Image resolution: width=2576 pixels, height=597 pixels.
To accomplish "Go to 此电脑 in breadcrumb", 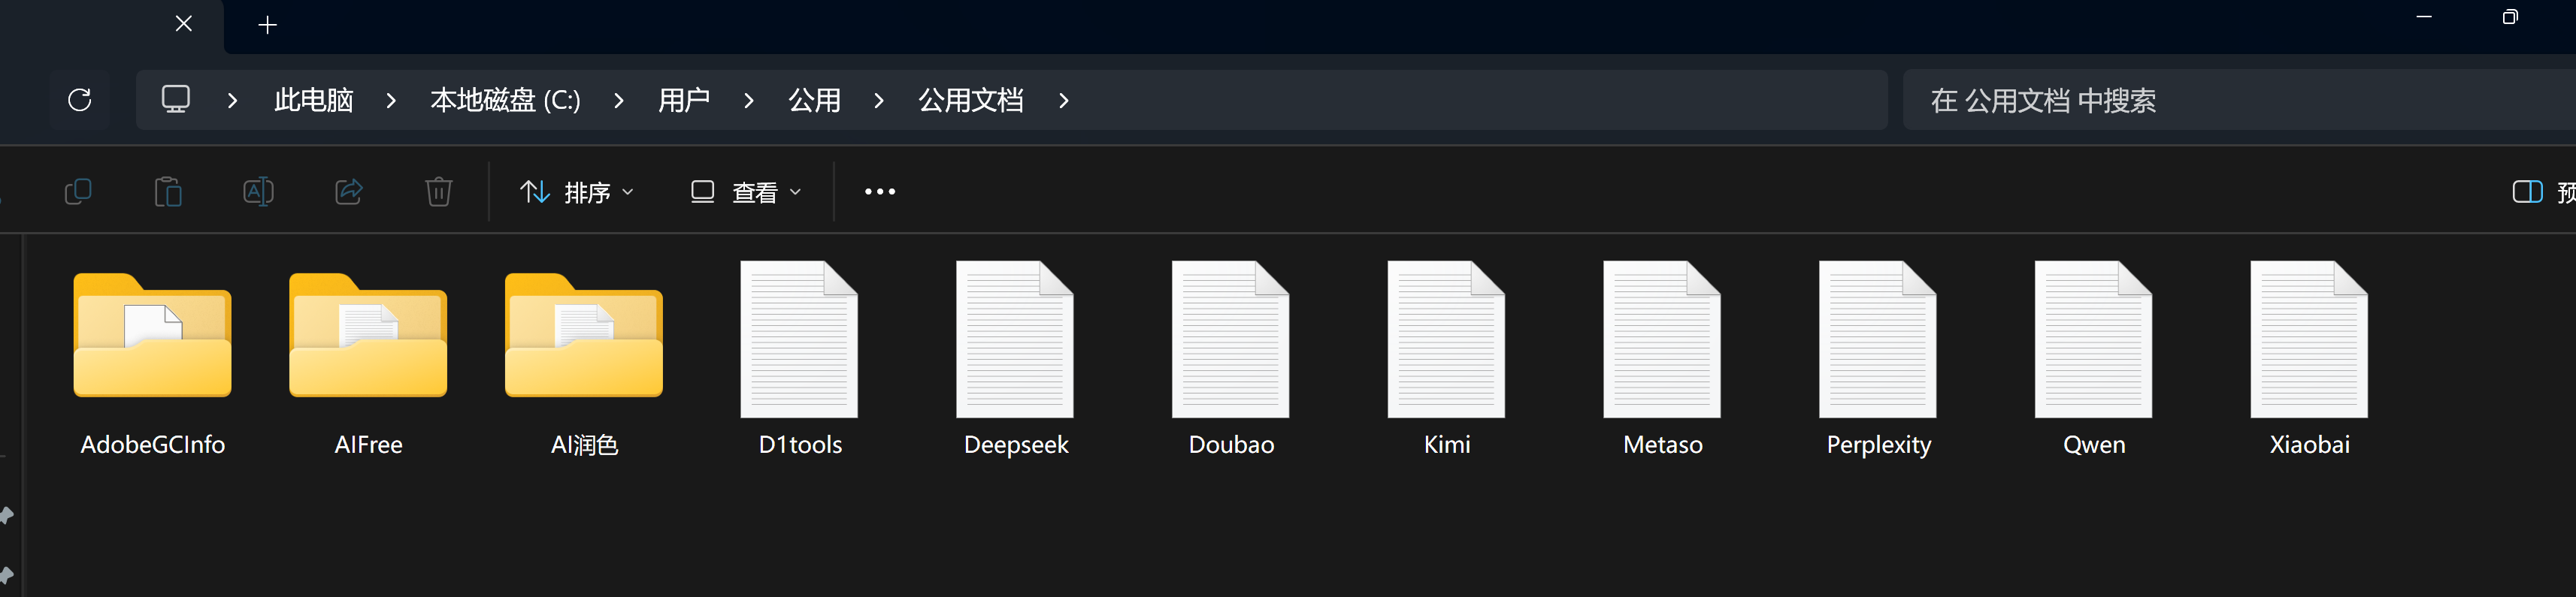I will click(x=314, y=100).
